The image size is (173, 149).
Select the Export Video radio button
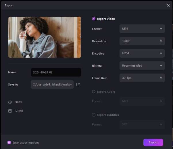(x=94, y=19)
